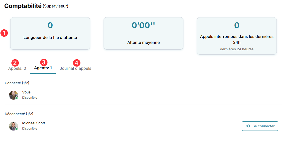Click the Michael Scott agent name
Image resolution: width=287 pixels, height=145 pixels.
point(34,123)
